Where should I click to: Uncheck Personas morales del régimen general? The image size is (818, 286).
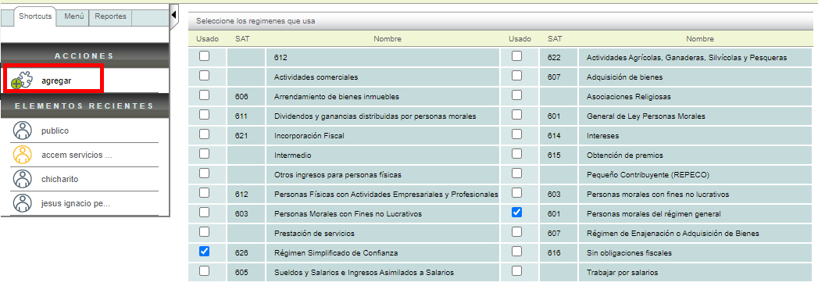coord(516,212)
